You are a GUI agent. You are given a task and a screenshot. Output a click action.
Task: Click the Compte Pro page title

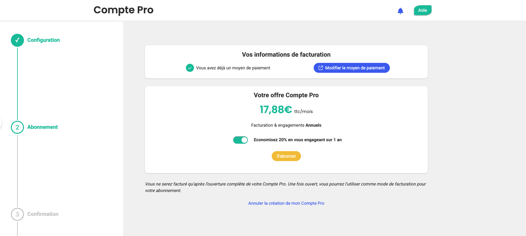[x=123, y=10]
